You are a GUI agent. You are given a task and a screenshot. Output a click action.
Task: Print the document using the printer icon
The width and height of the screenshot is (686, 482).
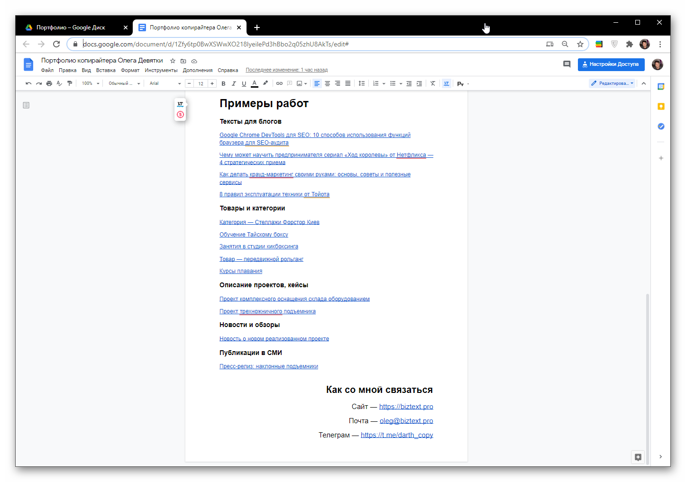[x=49, y=83]
